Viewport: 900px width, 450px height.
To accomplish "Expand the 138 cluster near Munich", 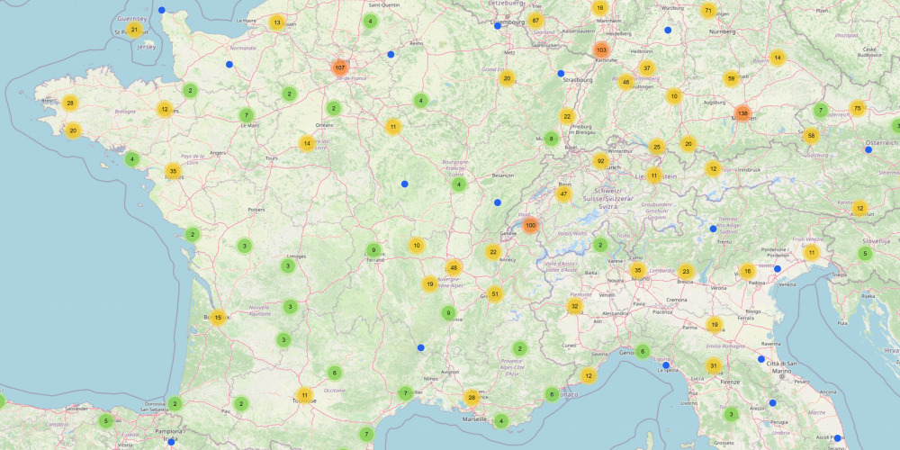I will pos(742,113).
